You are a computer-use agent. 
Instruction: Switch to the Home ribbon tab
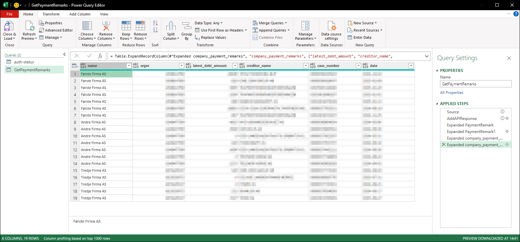point(28,14)
